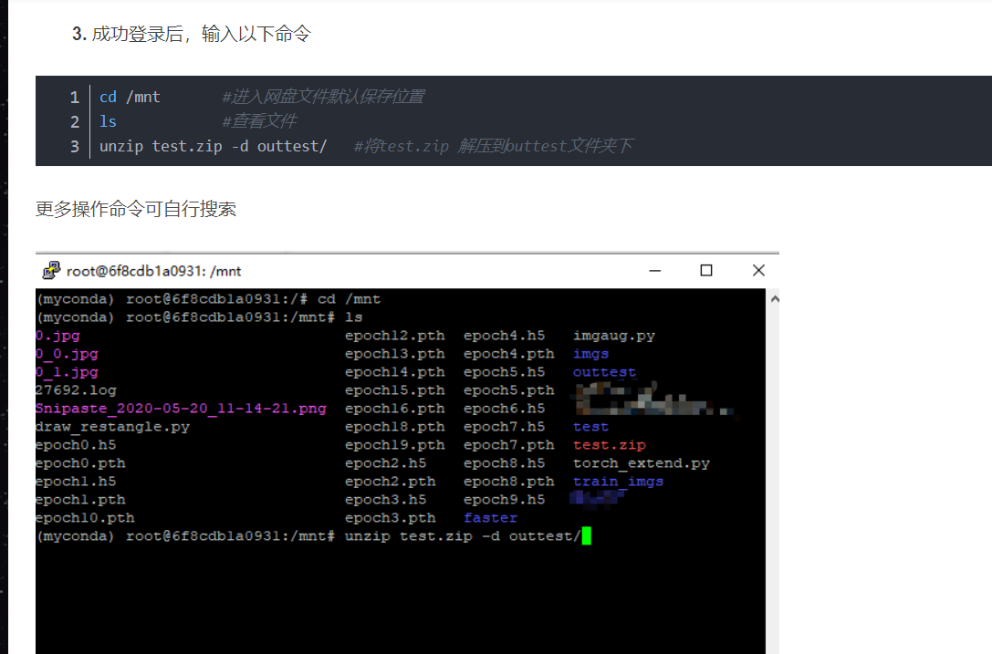
Task: Click 'epoch3.pth' in the terminal listing
Action: (x=391, y=518)
